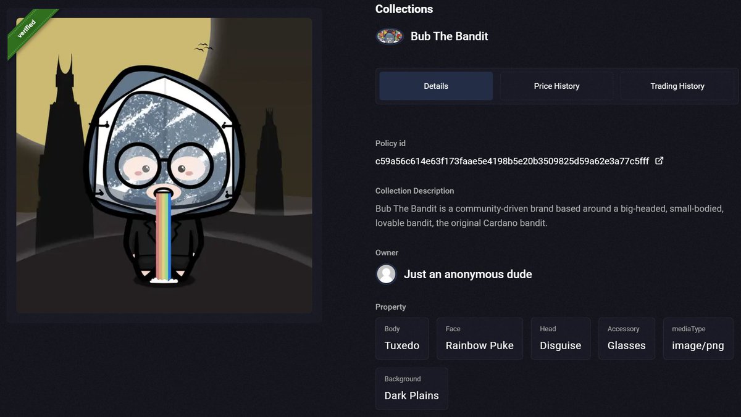Image resolution: width=741 pixels, height=417 pixels.
Task: Open the Trading History tab
Action: (677, 86)
